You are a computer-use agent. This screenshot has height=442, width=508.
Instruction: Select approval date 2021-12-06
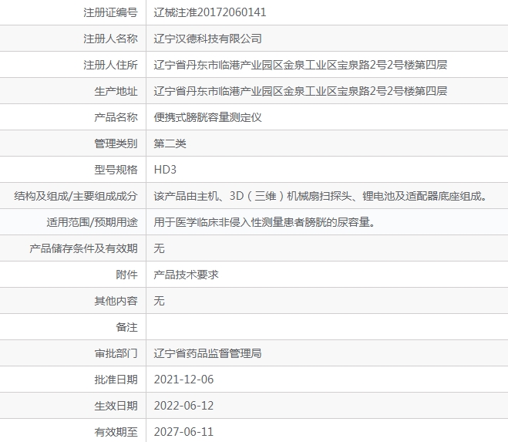183,380
